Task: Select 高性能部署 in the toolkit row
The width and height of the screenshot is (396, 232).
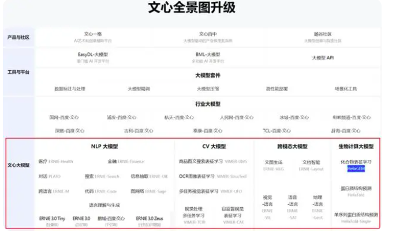Action: [x=277, y=89]
